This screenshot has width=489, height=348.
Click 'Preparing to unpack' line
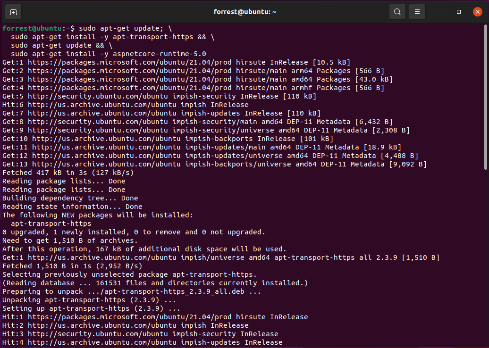click(132, 291)
